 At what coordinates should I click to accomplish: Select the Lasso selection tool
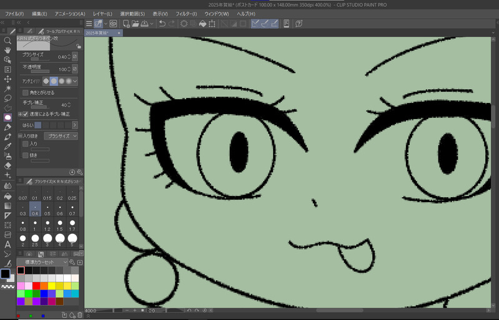click(7, 98)
